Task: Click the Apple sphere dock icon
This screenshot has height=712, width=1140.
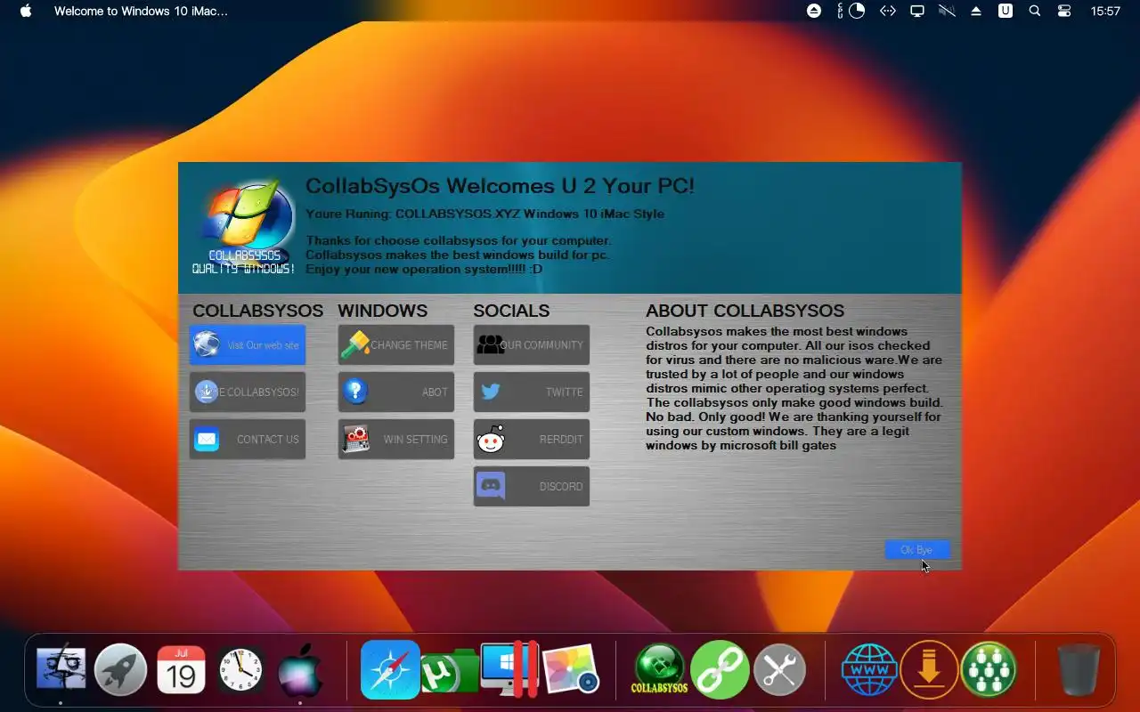Action: pyautogui.click(x=300, y=672)
